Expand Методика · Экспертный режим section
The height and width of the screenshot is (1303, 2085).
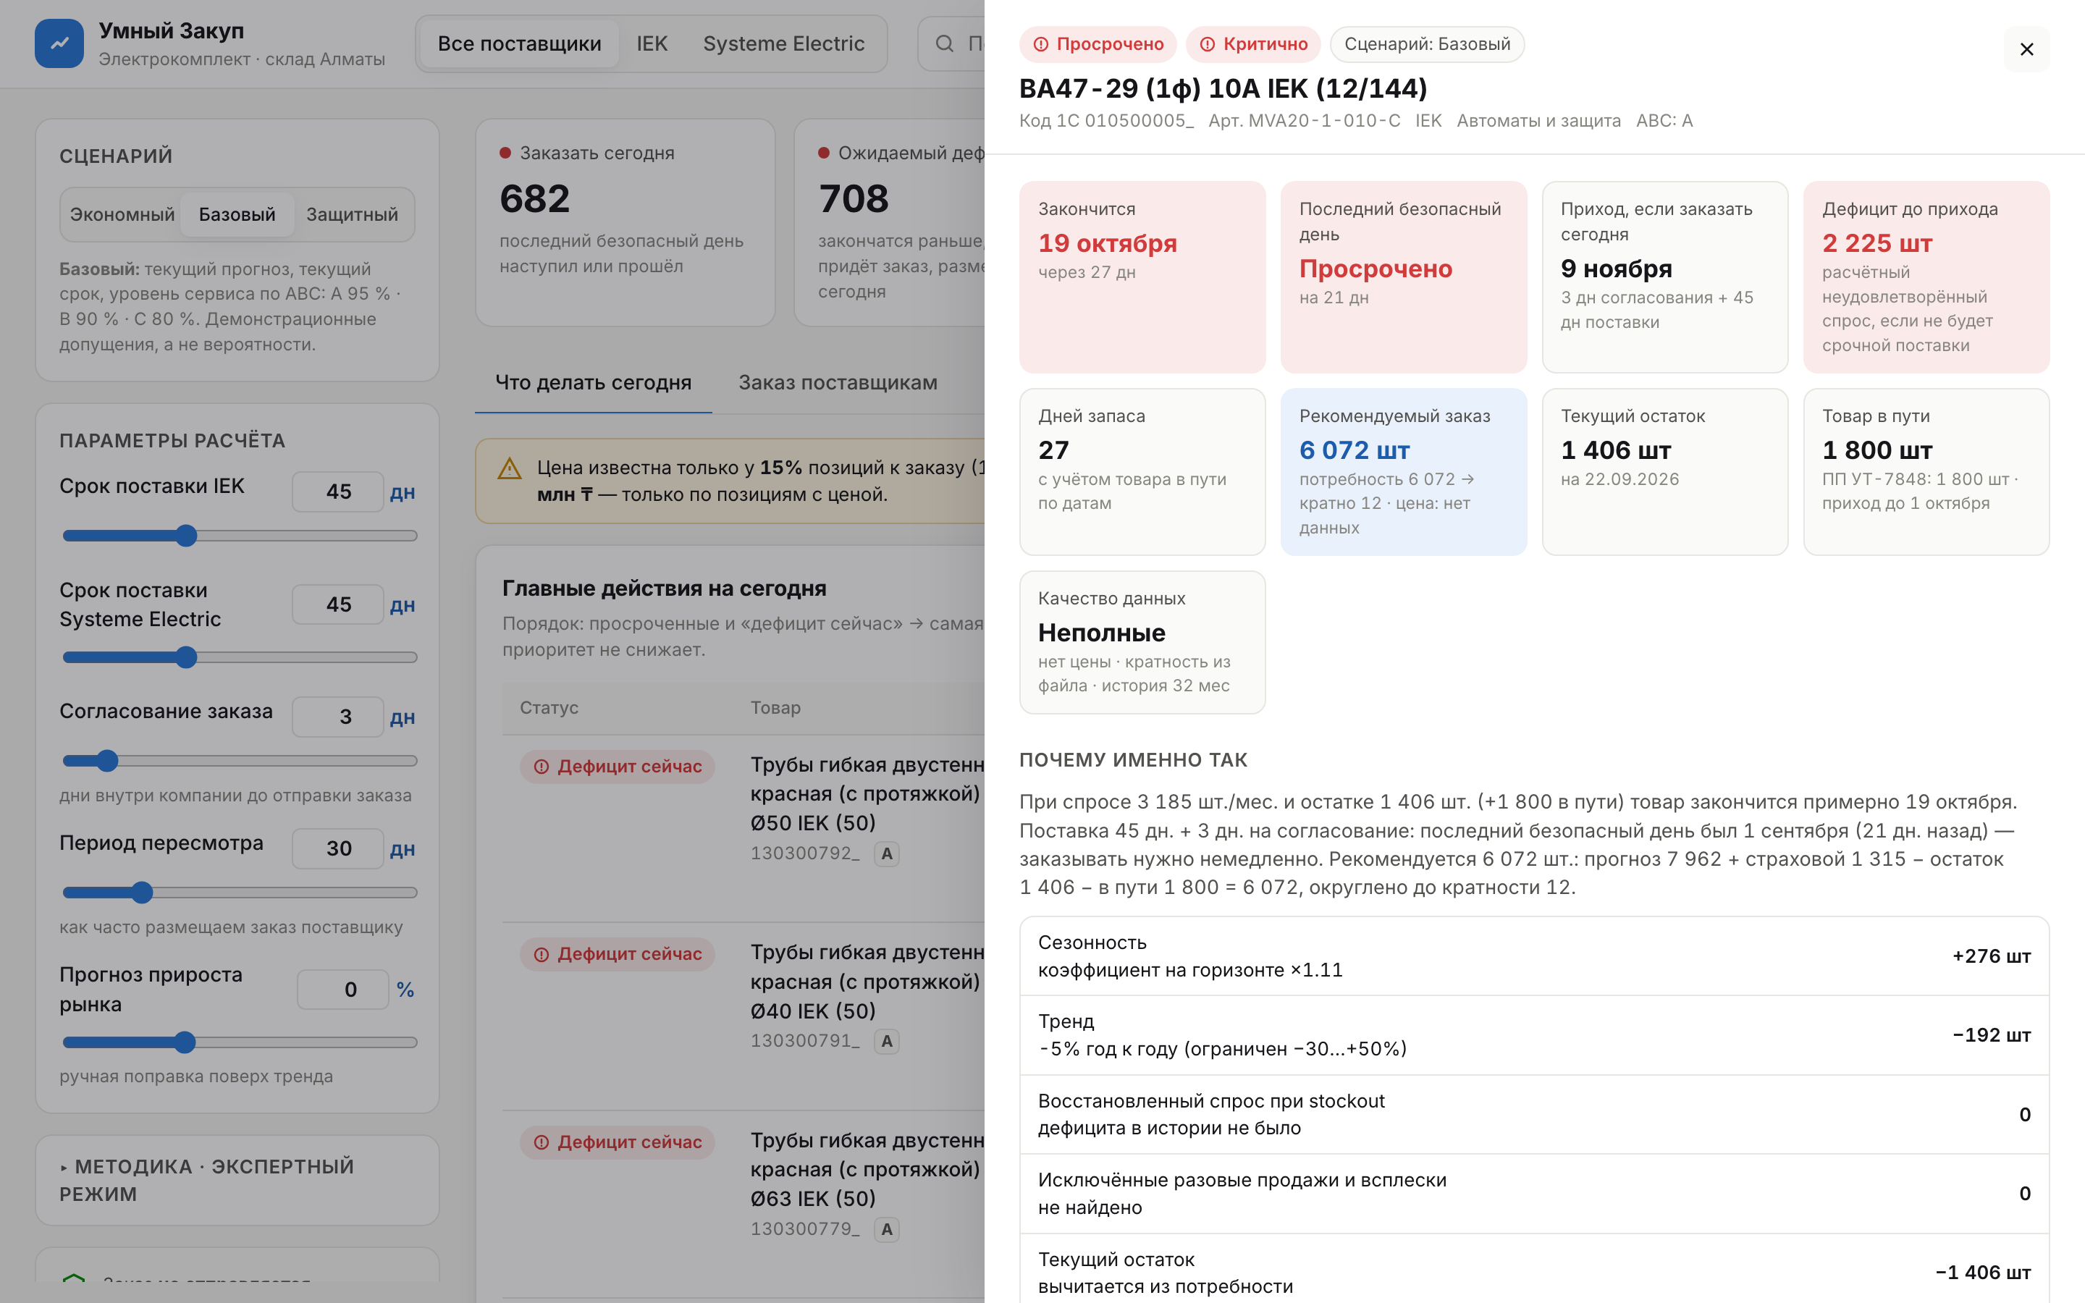(237, 1180)
